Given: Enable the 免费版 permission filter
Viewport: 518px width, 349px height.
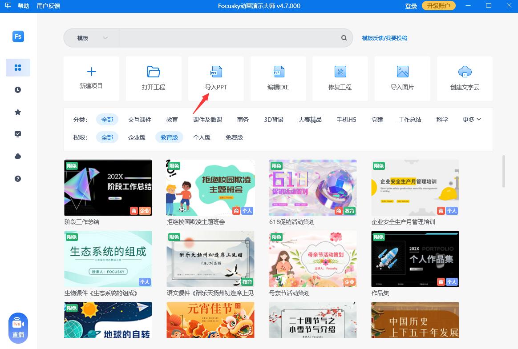Looking at the screenshot, I should click(233, 137).
